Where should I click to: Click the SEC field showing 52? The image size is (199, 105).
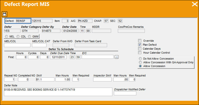120,21
